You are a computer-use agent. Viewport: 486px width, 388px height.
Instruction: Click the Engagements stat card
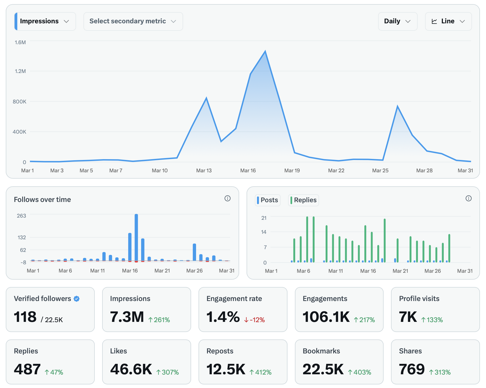click(339, 309)
